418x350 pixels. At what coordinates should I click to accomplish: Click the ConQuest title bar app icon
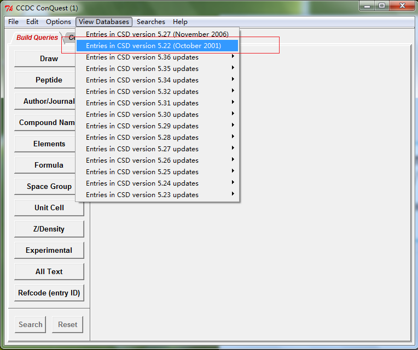(9, 8)
